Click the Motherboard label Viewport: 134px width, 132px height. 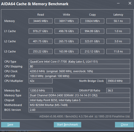[x=13, y=105]
